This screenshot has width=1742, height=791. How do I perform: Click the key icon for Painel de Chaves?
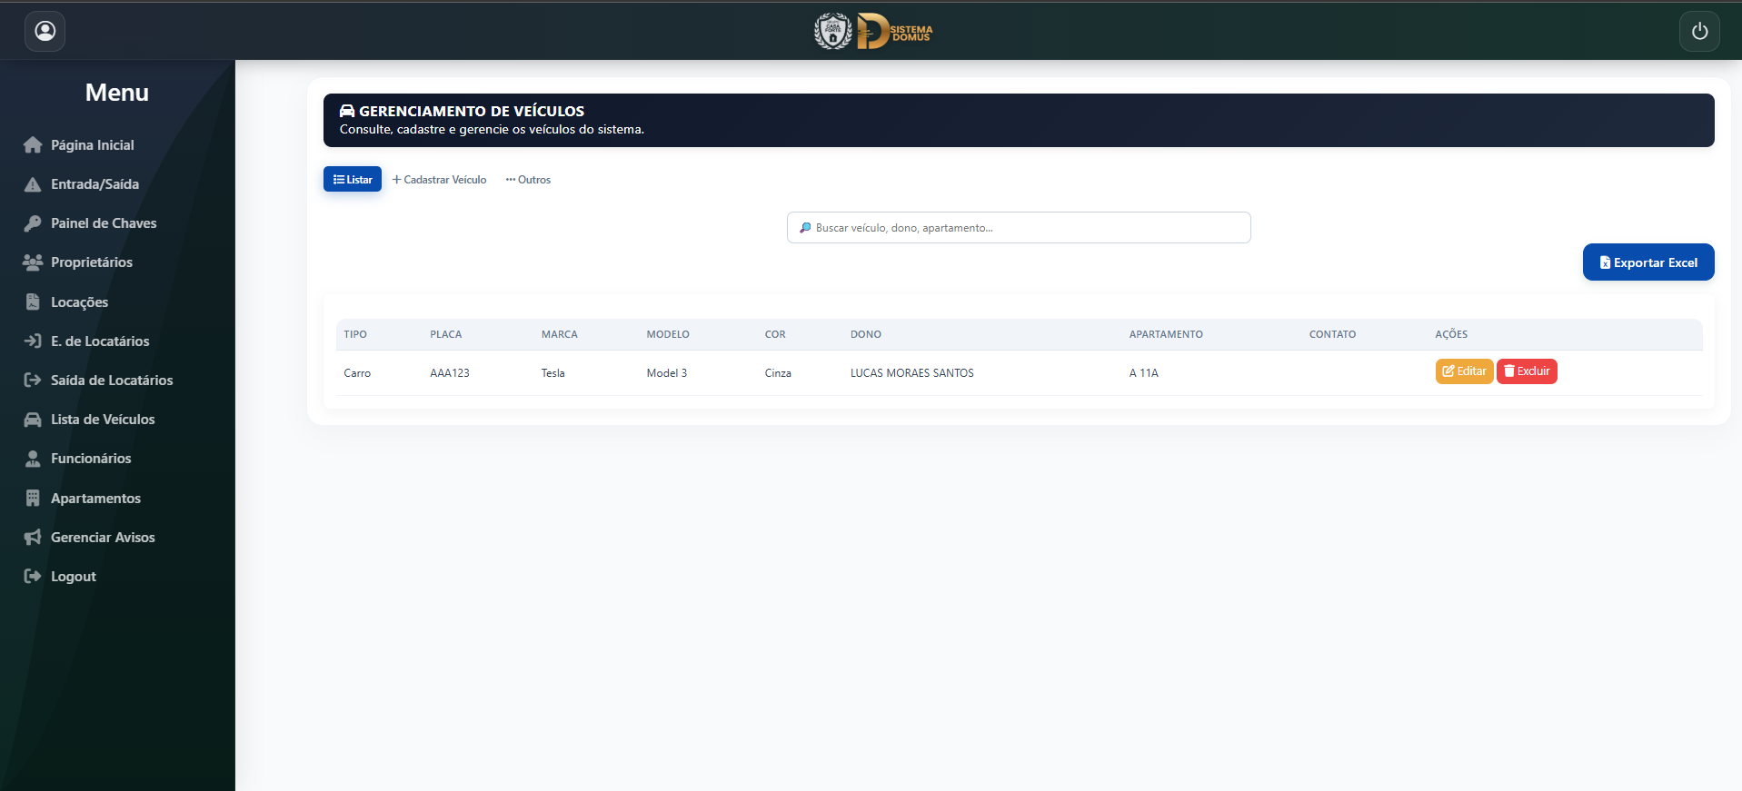pyautogui.click(x=33, y=223)
